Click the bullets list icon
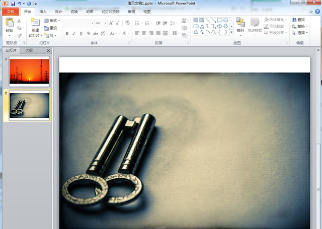The height and width of the screenshot is (229, 322). pos(137,23)
